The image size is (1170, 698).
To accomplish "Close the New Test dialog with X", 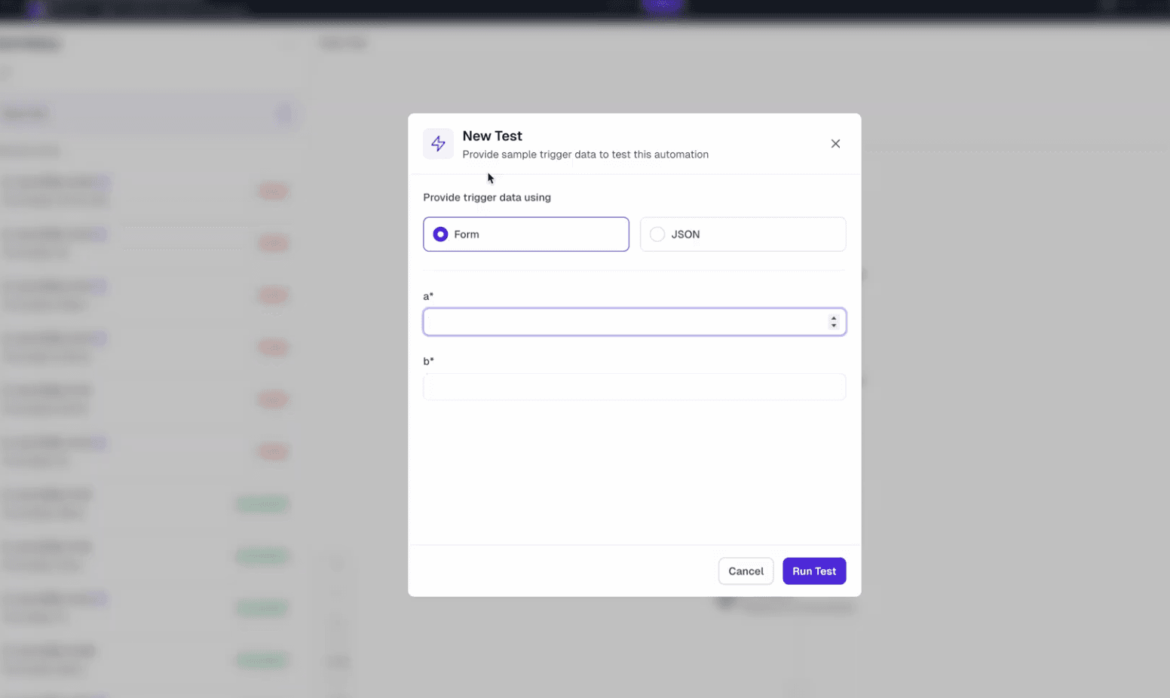I will tap(835, 144).
